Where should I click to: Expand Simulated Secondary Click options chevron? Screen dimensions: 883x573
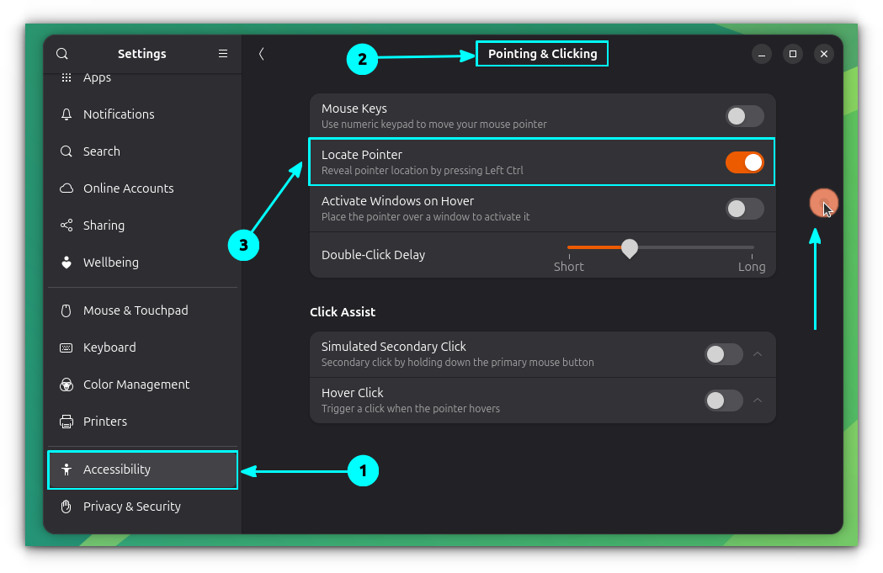click(x=758, y=354)
